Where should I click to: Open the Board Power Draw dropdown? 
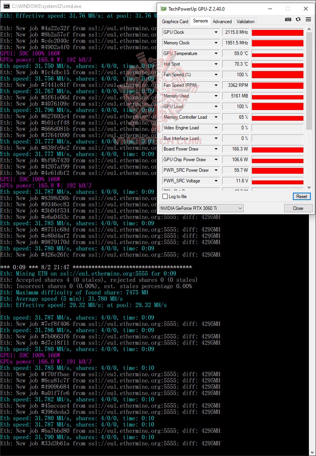point(216,149)
